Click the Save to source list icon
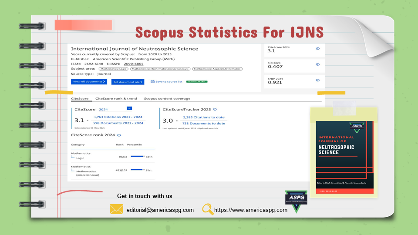Screen dimensions: 418x235 point(152,81)
